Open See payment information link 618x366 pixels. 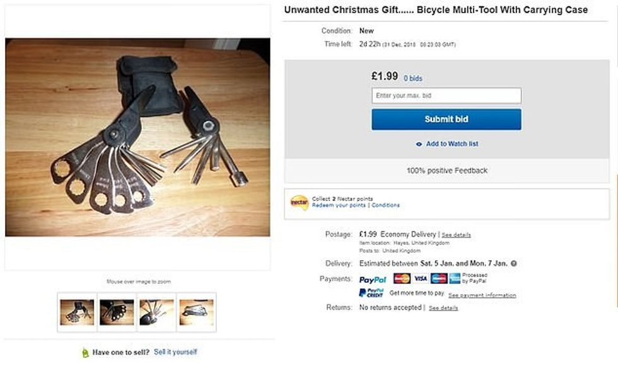click(x=482, y=295)
